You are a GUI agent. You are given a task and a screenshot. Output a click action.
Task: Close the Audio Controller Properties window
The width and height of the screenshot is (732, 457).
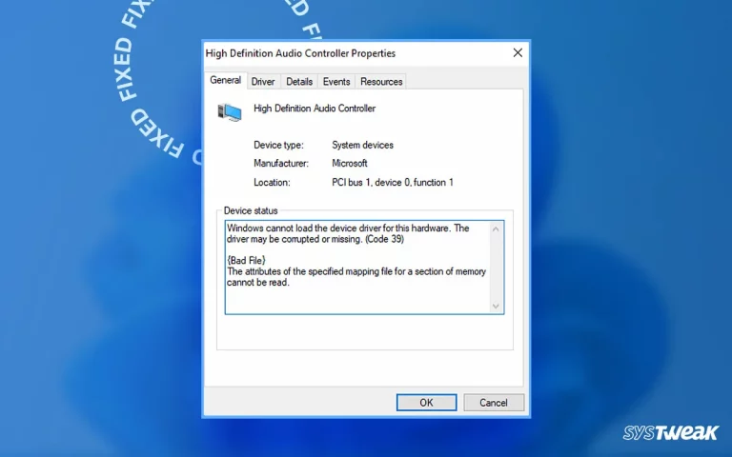518,52
